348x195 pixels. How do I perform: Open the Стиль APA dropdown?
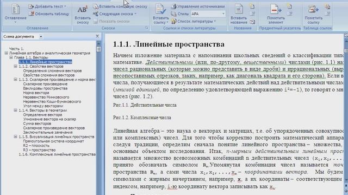pos(223,14)
